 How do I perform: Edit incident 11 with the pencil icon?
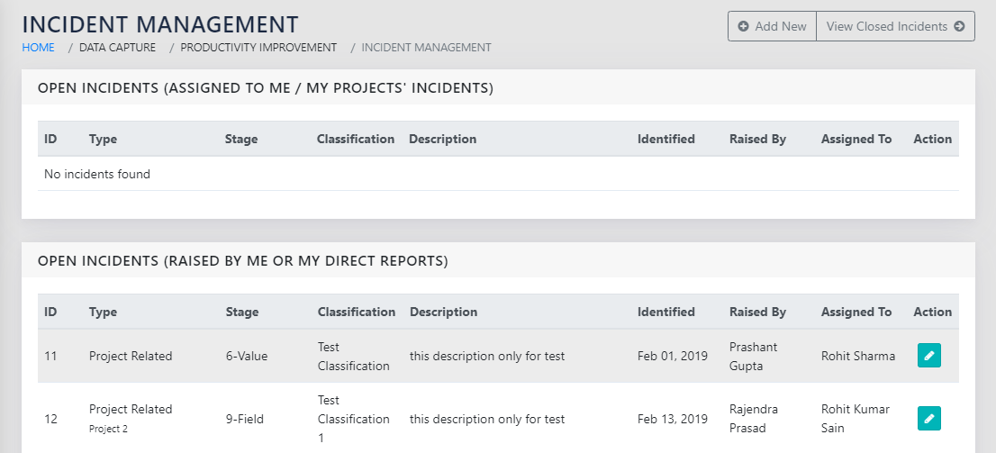tap(929, 356)
